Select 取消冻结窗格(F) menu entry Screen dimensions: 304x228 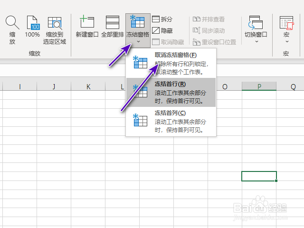click(171, 63)
